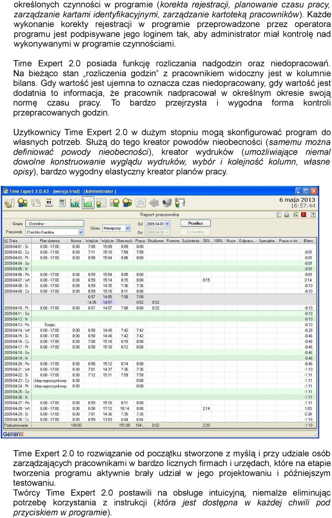332x518 pixels.
Task: Open the employees icon beside the settings icon
Action: (x=22, y=202)
